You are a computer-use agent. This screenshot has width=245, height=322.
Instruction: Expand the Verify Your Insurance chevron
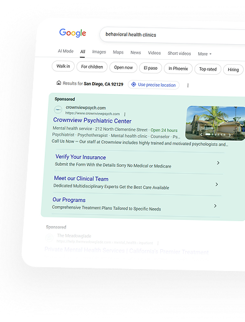tap(218, 163)
